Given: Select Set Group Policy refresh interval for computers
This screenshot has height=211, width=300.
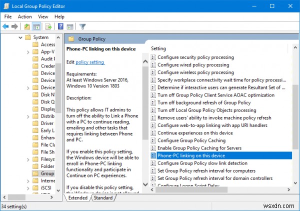Looking at the screenshot, I should [206, 170].
